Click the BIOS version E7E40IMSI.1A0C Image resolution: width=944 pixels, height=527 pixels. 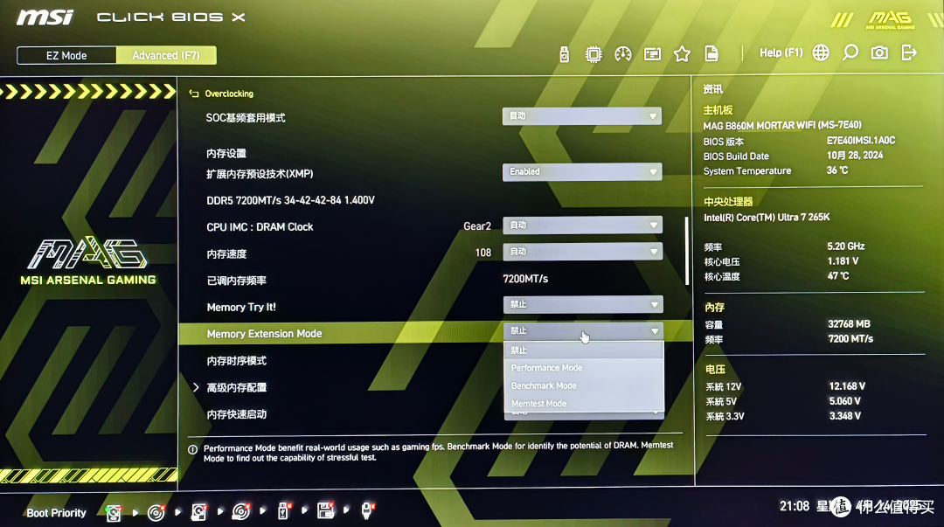click(861, 141)
